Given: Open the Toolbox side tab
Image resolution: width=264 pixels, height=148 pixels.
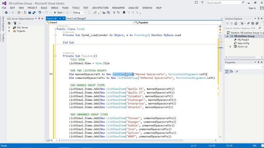Looking at the screenshot, I should [x=3, y=37].
